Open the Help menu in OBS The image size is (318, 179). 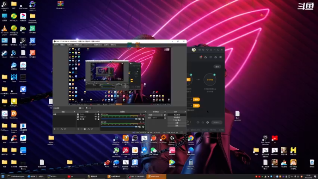113,45
